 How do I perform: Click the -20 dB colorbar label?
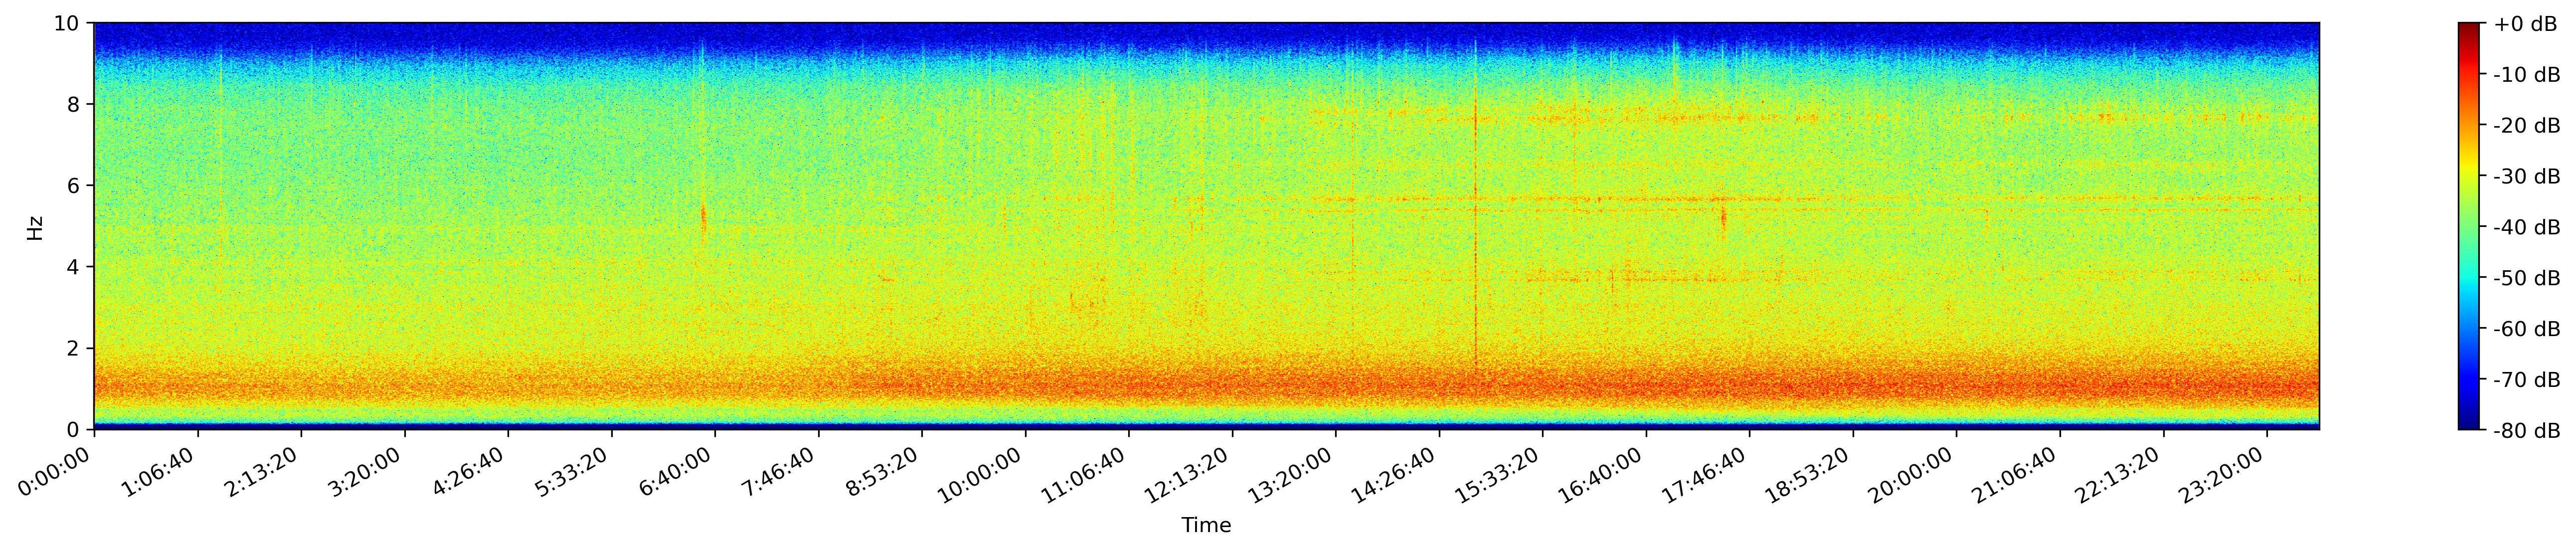[x=2526, y=126]
